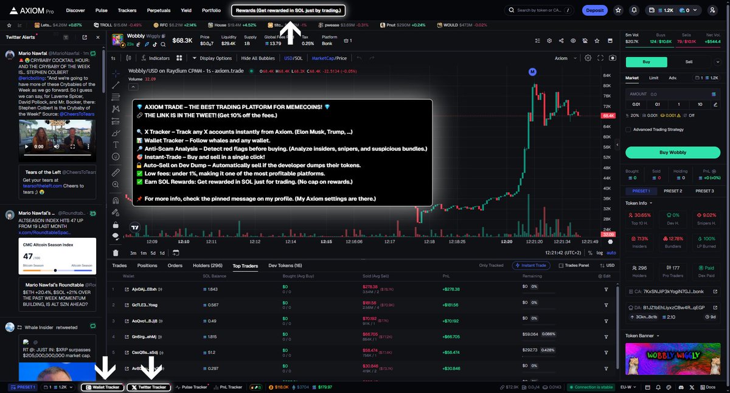Open the Twitter Tracker

149,387
